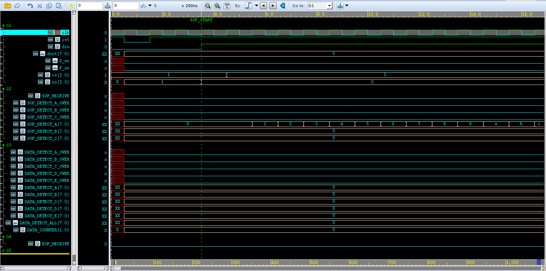Cut selected signal with scissors icon
This screenshot has height=271, width=546.
[40, 6]
